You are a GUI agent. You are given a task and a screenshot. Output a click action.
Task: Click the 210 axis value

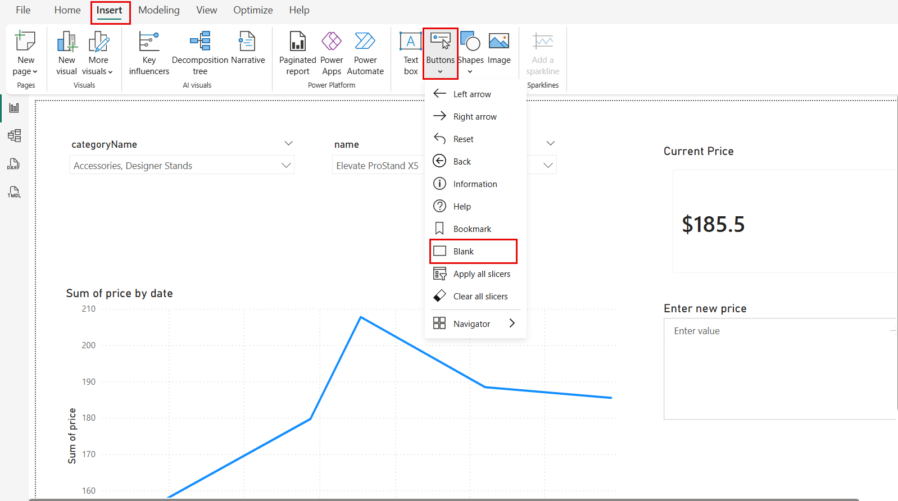(x=89, y=309)
